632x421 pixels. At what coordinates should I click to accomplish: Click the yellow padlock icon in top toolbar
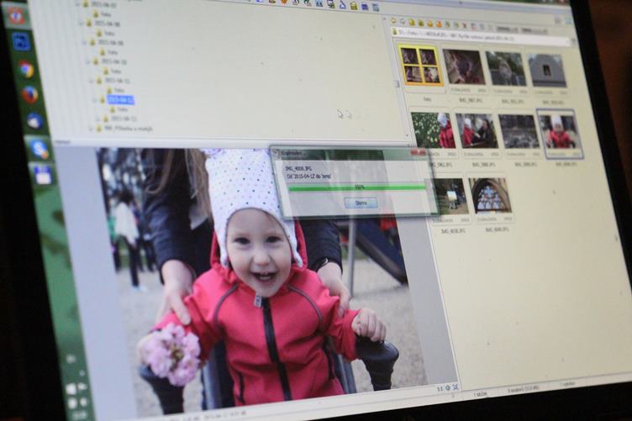354,6
